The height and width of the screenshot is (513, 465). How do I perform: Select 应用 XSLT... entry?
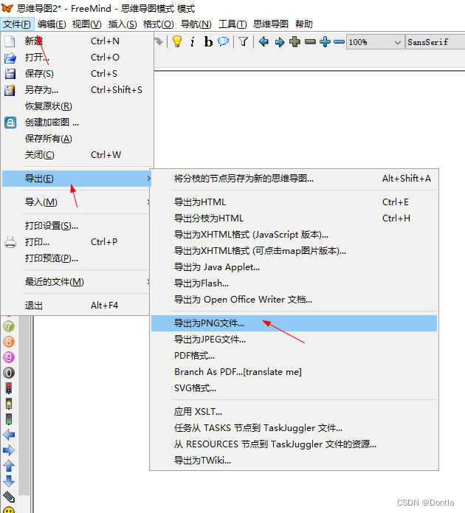click(x=294, y=412)
